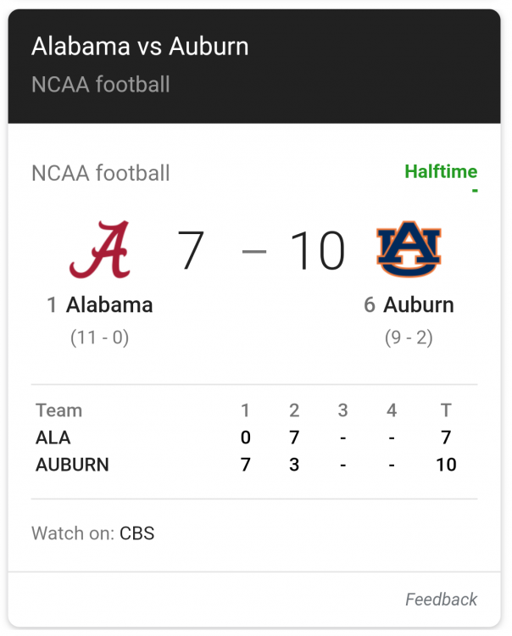Viewport: 512px width, 636px height.
Task: Click the NCAA football subtitle in header
Action: click(101, 85)
